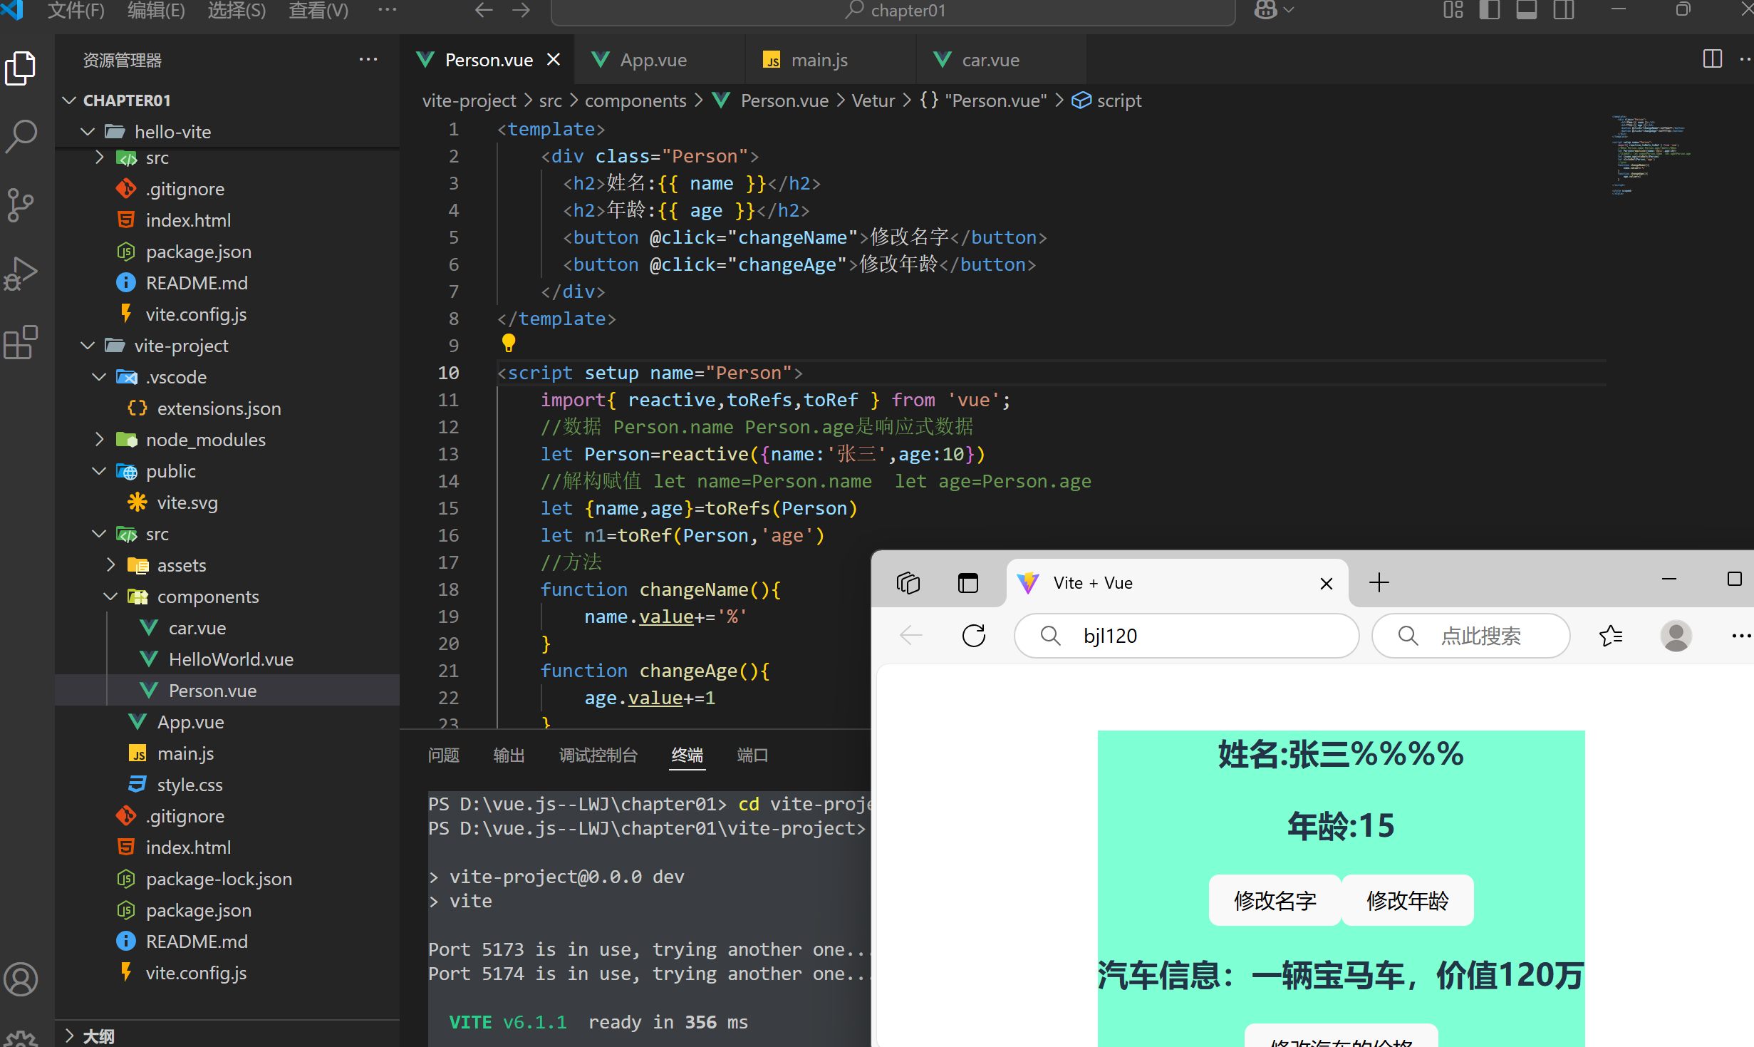Open Source Control view
This screenshot has height=1047, width=1754.
point(20,205)
